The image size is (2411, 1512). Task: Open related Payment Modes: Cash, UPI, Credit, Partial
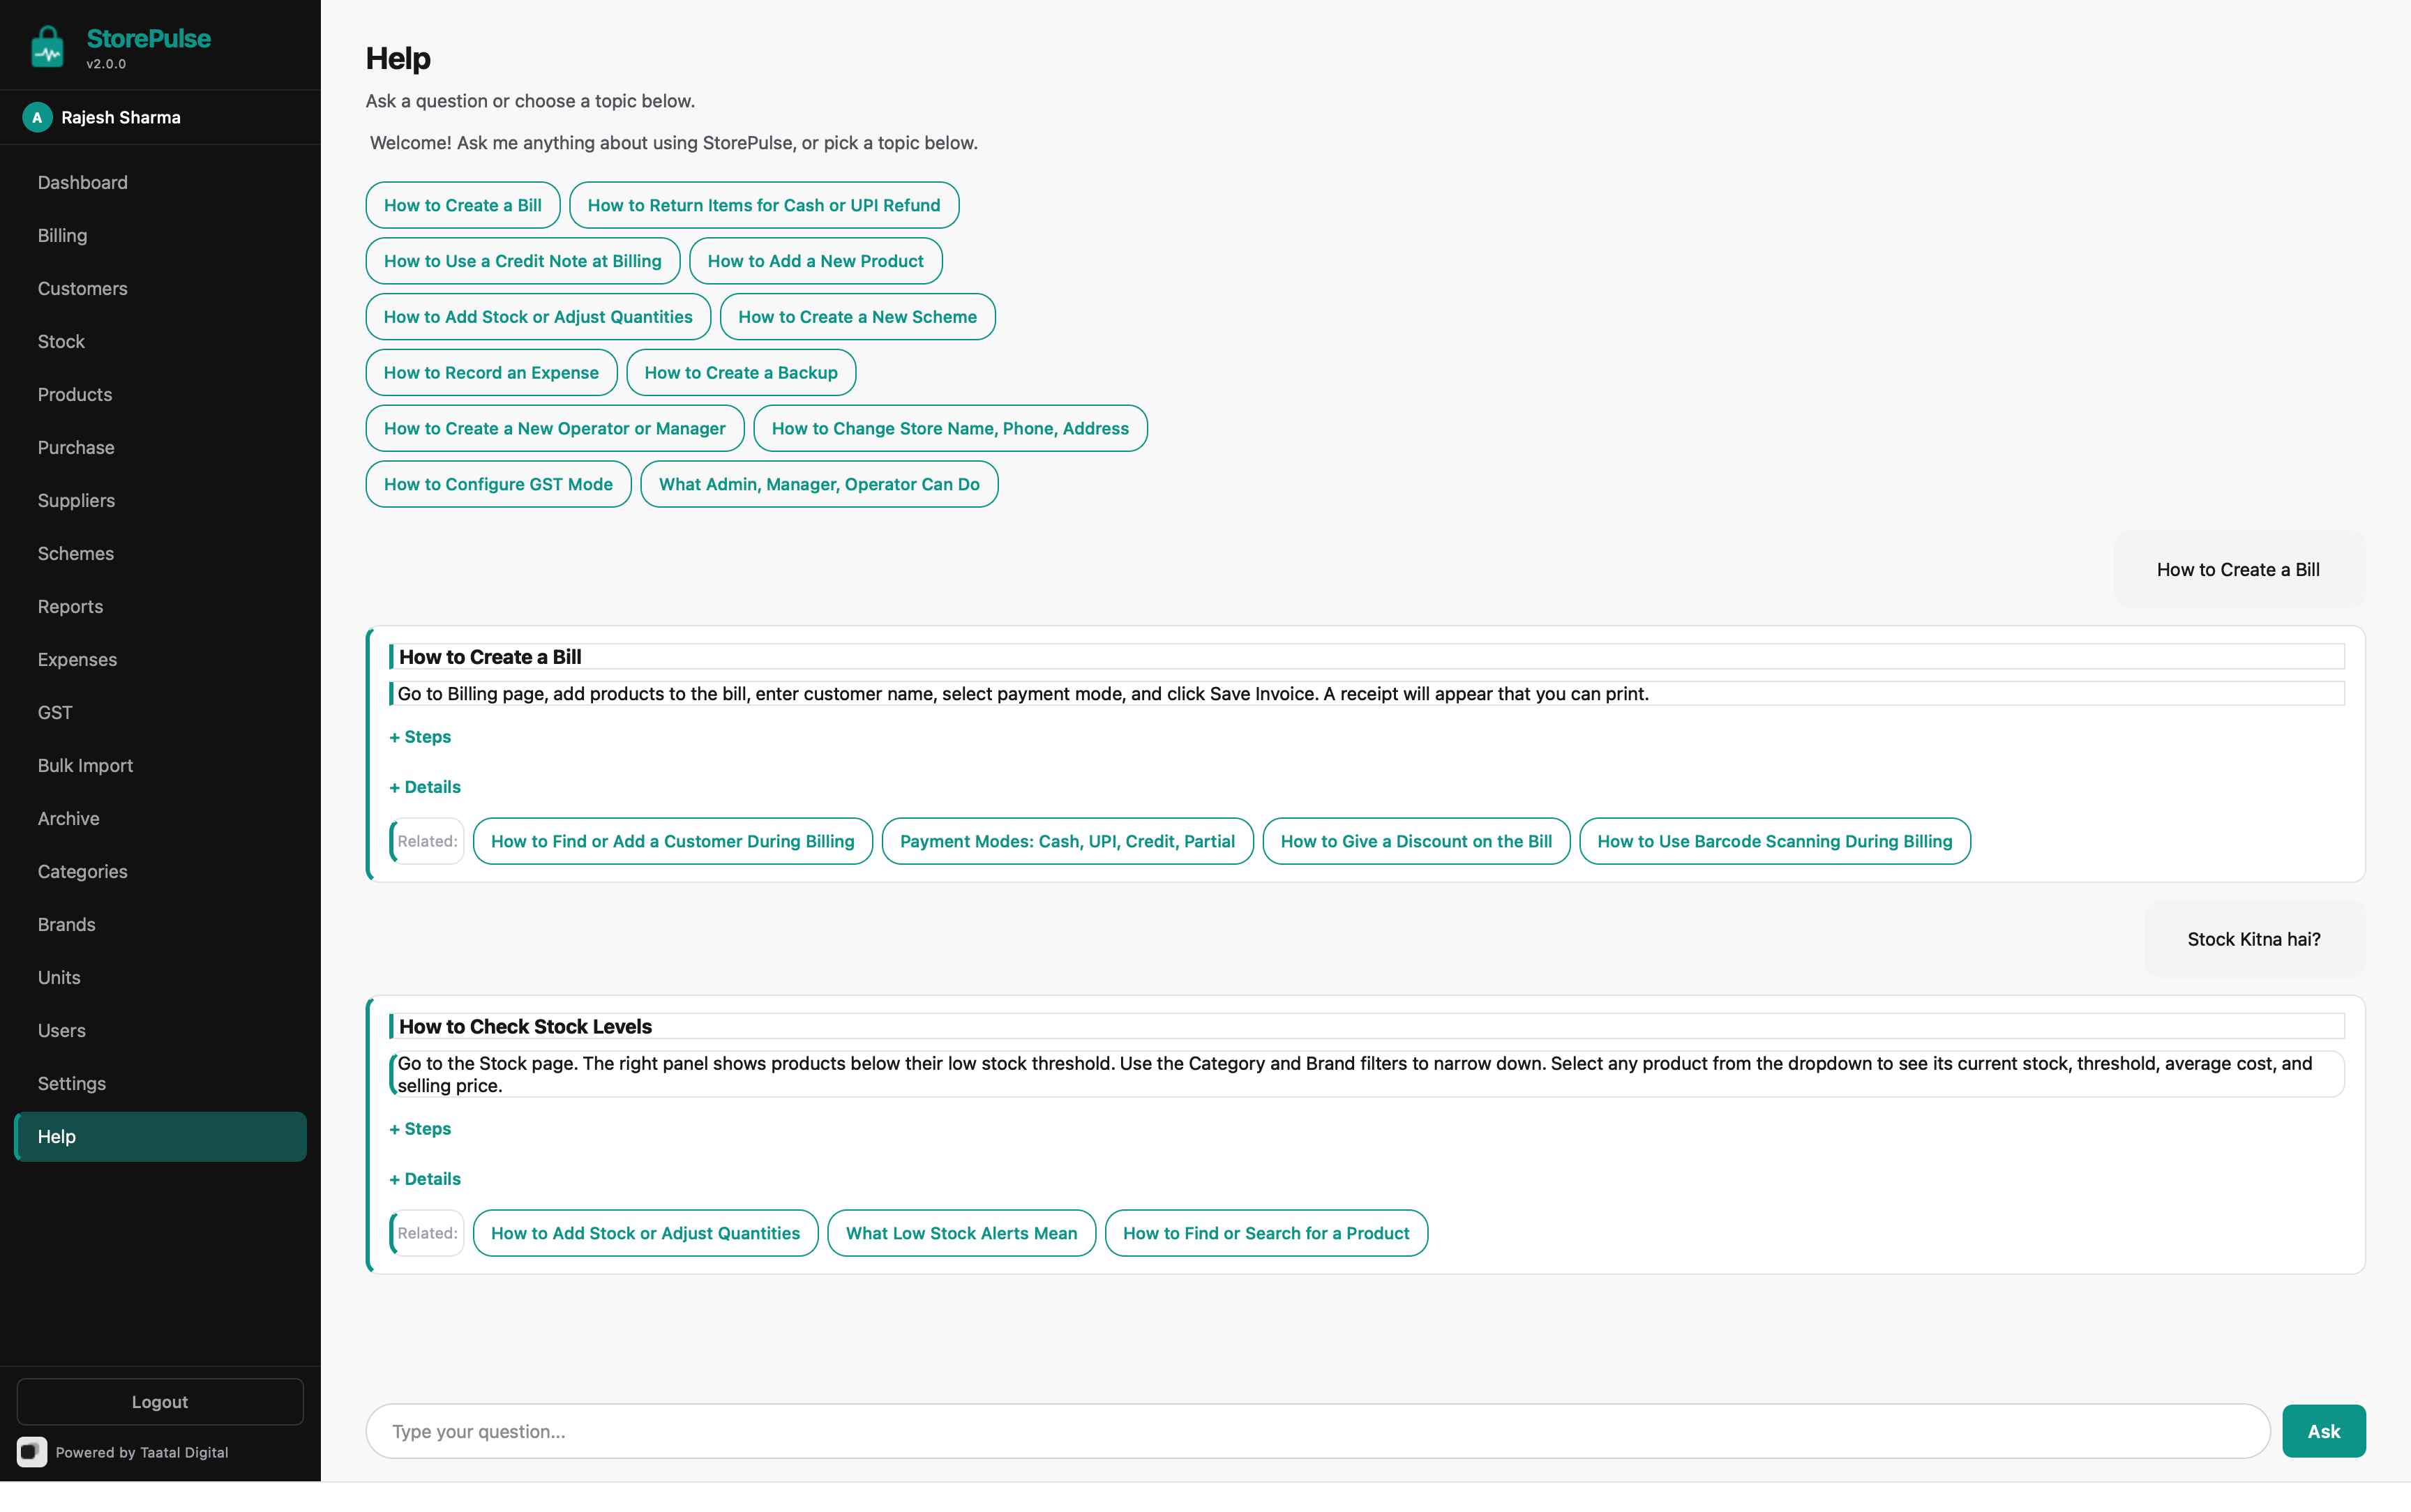click(1067, 842)
